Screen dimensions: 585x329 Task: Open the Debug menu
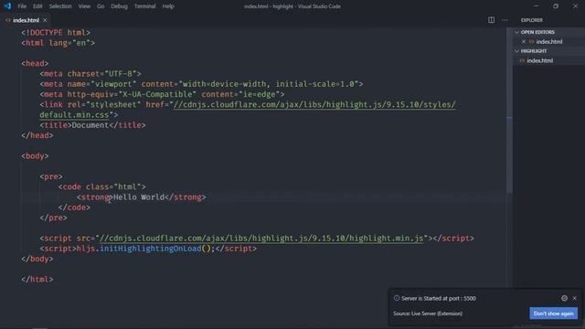[x=119, y=6]
